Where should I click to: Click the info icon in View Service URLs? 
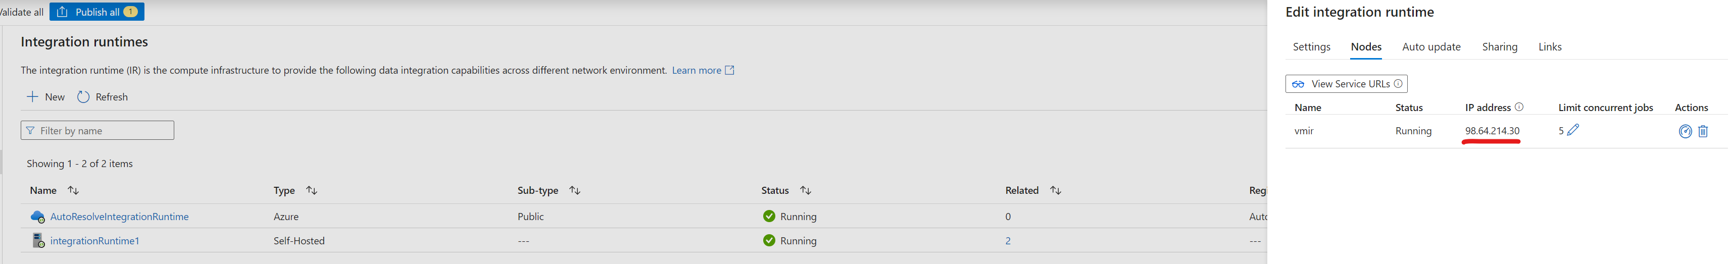tap(1398, 83)
